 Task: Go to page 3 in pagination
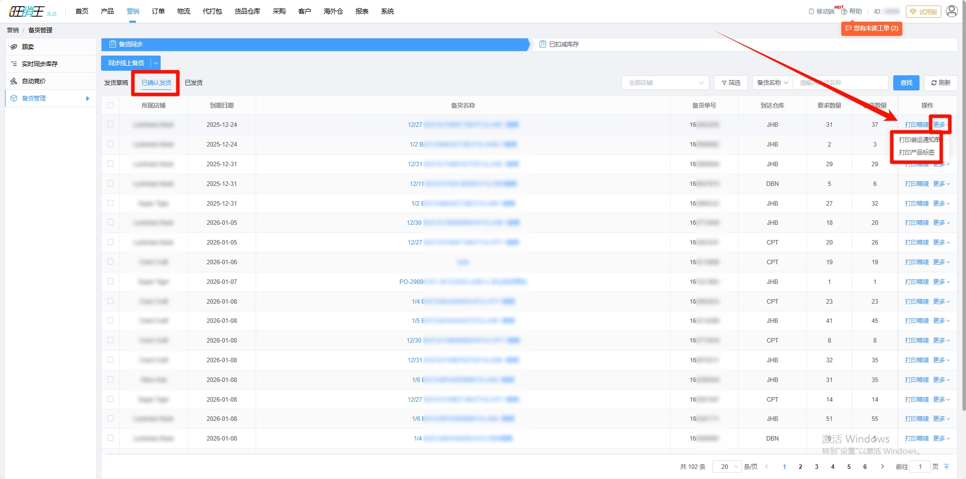(x=816, y=467)
